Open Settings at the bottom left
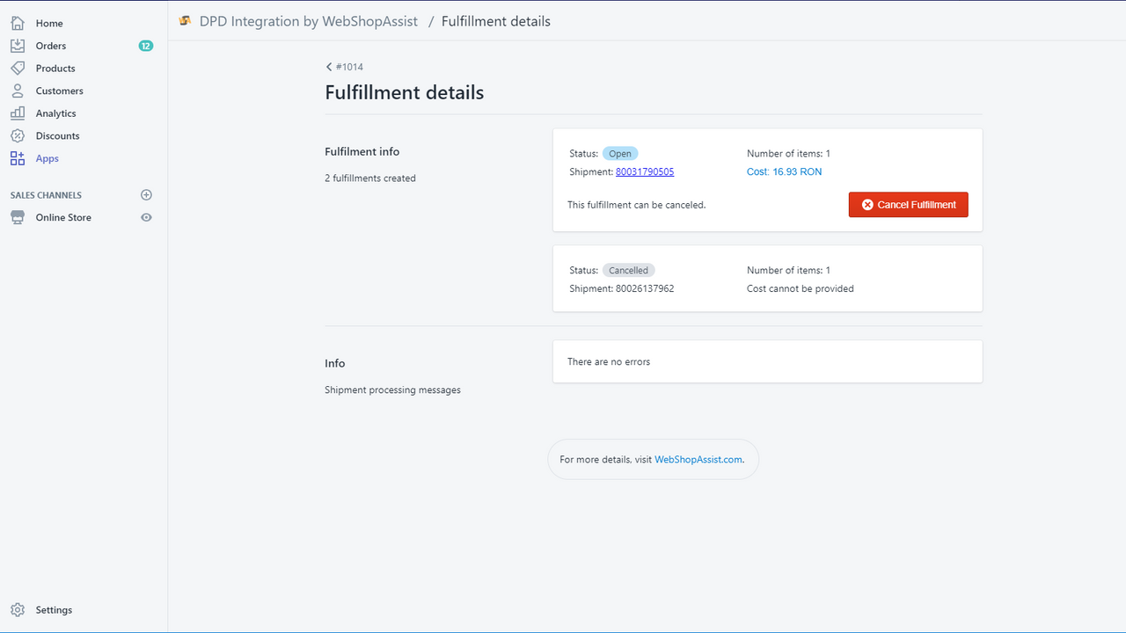1126x633 pixels. (54, 609)
